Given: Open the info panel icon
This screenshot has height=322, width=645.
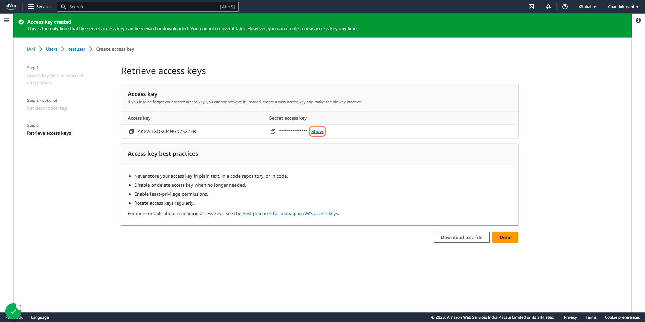Looking at the screenshot, I should pyautogui.click(x=638, y=20).
